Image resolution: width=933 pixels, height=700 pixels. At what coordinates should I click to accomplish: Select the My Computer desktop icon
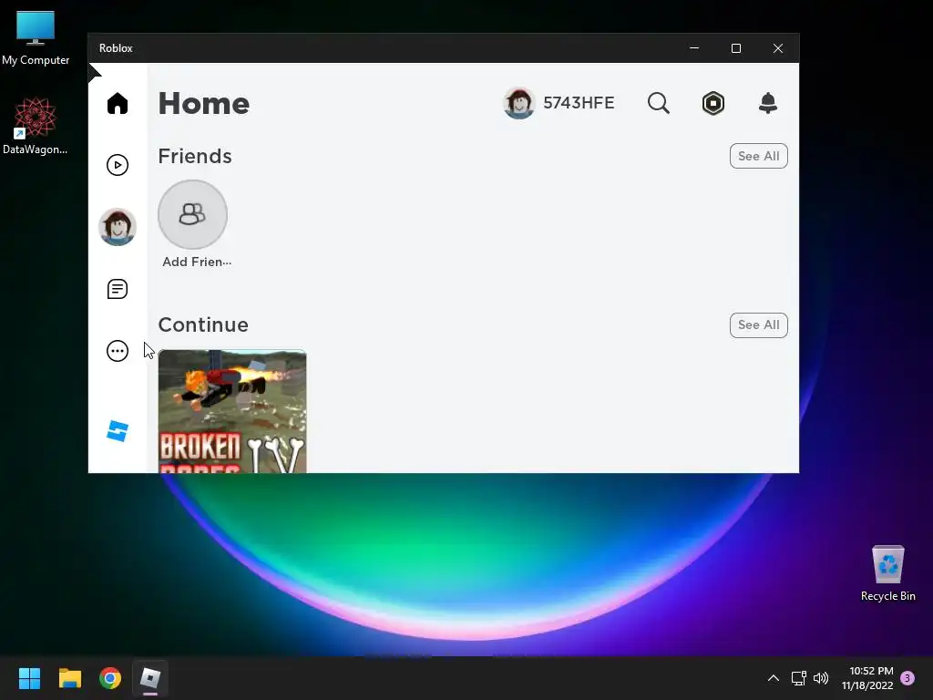coord(36,37)
